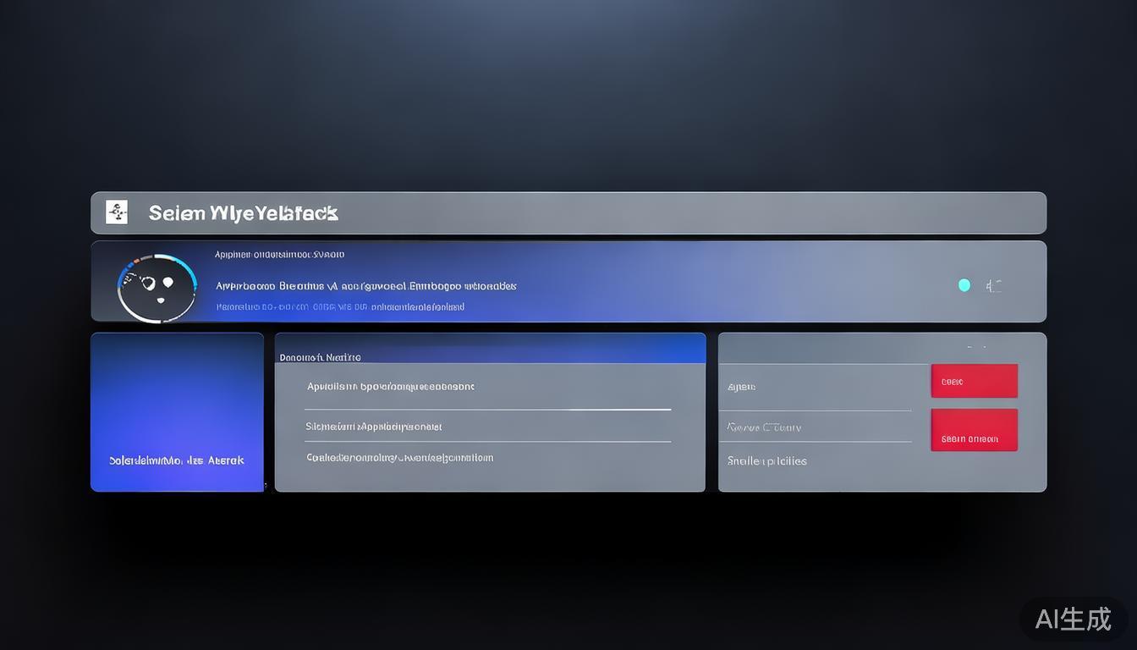The height and width of the screenshot is (650, 1137).
Task: Expand the italic 'Kereve C'tbairy' row
Action: click(764, 427)
